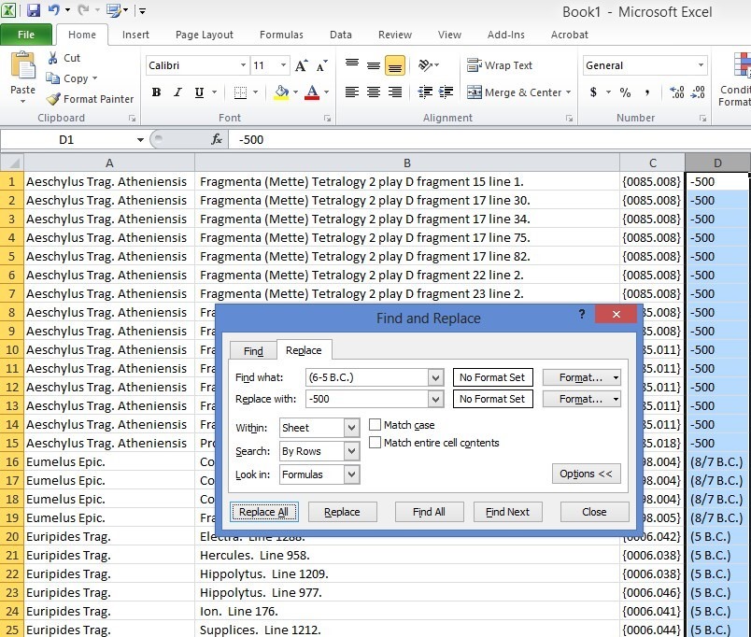This screenshot has height=637, width=751.
Task: Toggle Wrap Text in Alignment group
Action: [500, 65]
